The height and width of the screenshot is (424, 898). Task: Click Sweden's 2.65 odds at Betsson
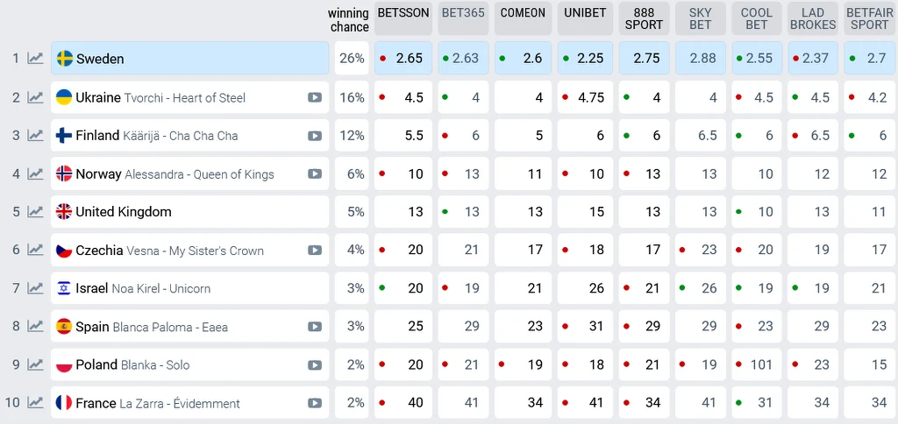point(409,59)
